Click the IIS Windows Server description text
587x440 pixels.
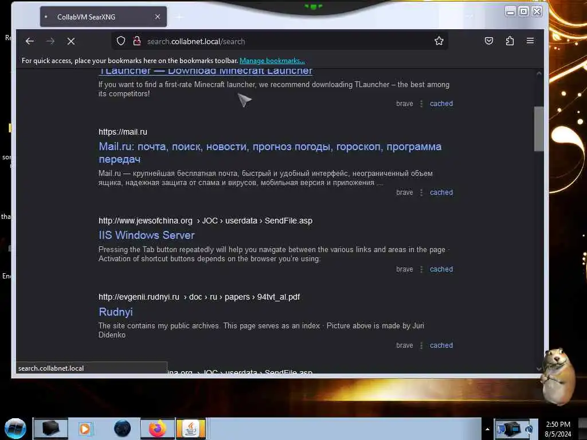click(273, 254)
